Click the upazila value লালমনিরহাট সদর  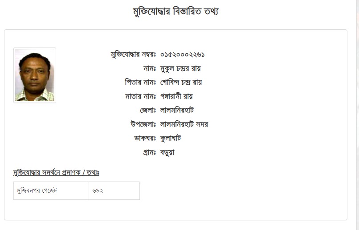pyautogui.click(x=184, y=124)
